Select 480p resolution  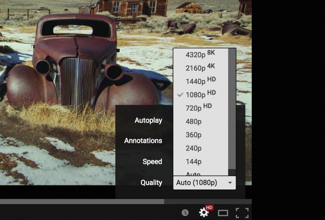[193, 121]
